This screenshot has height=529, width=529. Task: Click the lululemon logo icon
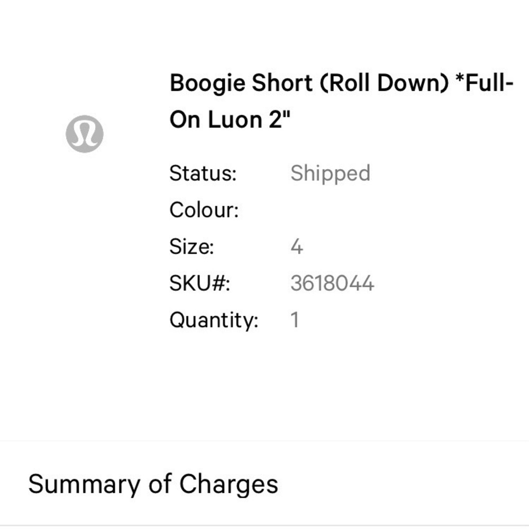click(x=85, y=134)
